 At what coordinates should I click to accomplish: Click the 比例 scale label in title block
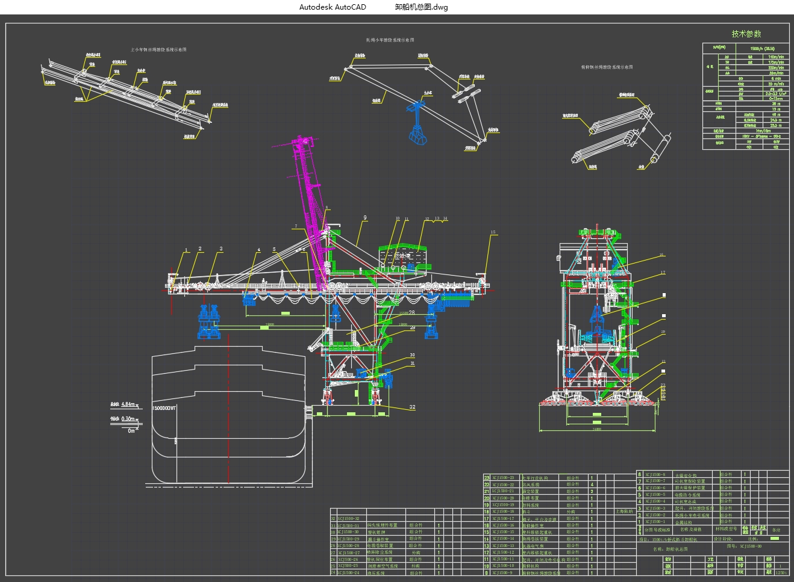[x=753, y=539]
